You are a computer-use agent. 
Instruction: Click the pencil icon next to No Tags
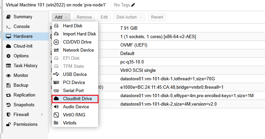click(x=133, y=5)
